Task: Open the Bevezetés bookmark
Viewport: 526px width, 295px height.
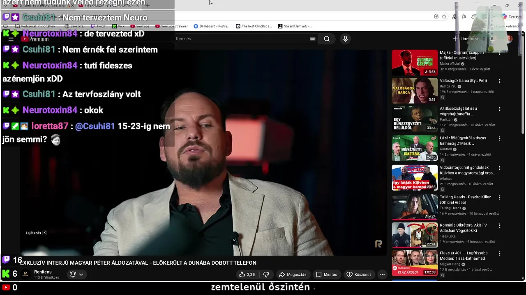Action: [x=74, y=26]
